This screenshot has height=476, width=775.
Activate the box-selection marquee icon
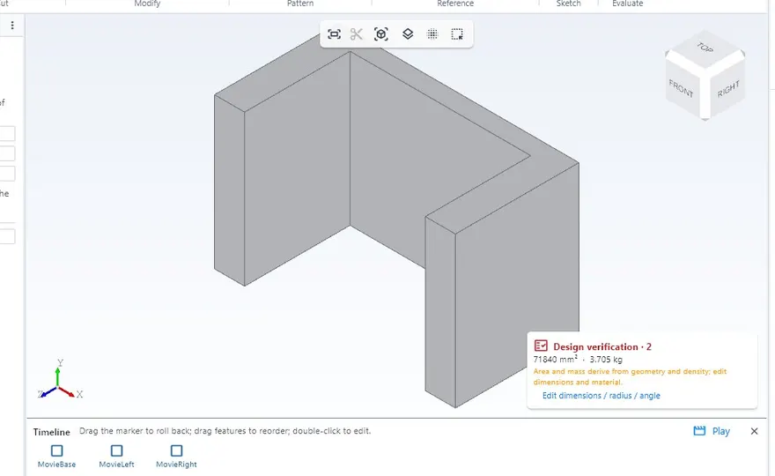coord(457,34)
